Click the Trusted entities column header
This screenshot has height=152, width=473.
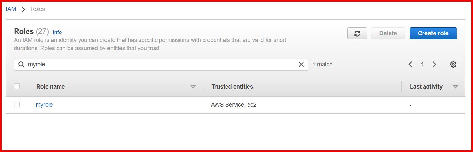(232, 87)
